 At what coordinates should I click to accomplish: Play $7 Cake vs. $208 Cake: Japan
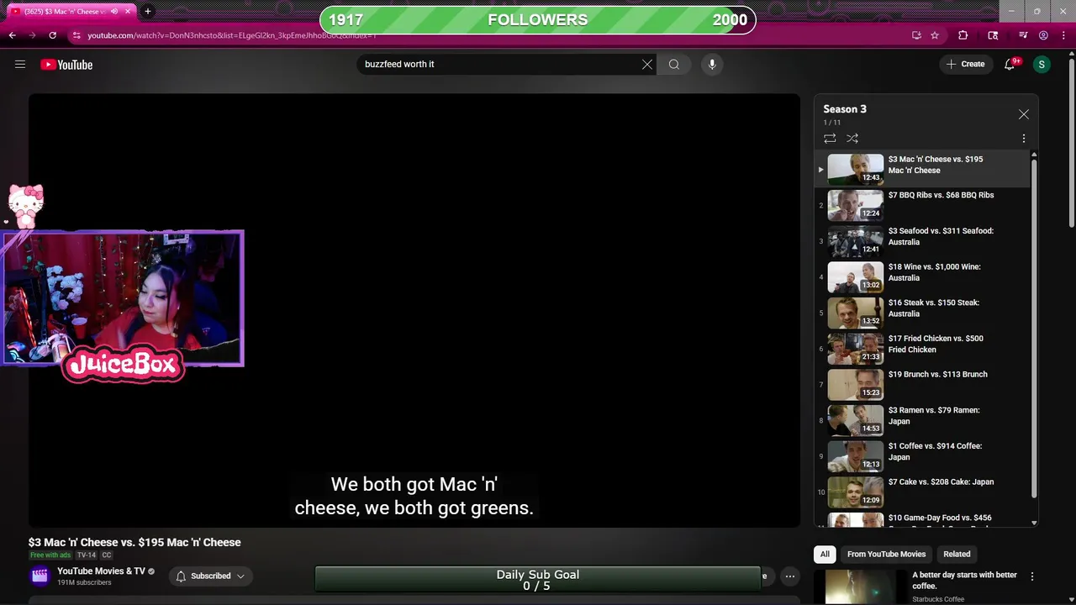[921, 492]
